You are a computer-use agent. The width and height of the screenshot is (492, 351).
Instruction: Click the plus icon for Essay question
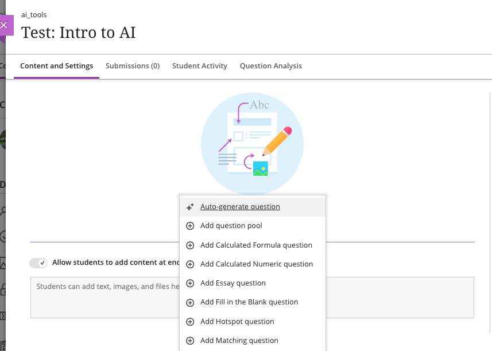191,283
